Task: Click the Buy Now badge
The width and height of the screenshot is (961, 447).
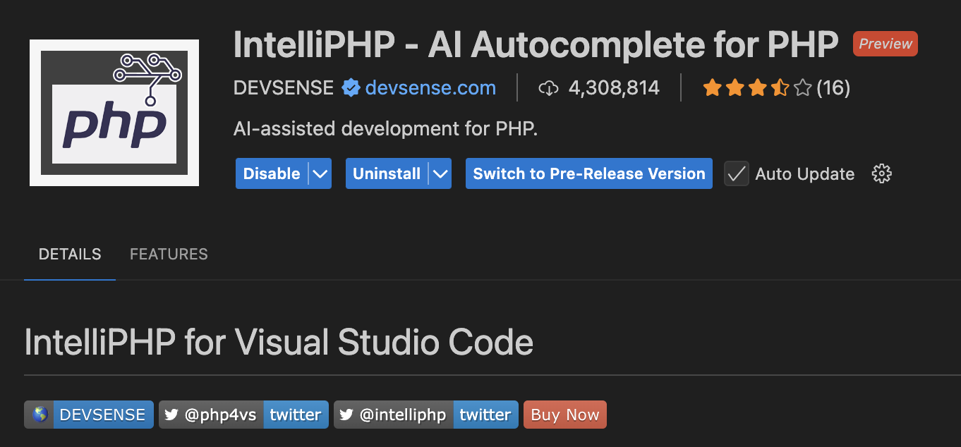Action: tap(564, 415)
